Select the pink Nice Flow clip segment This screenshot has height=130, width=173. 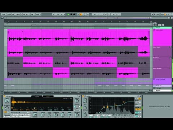coord(93,62)
